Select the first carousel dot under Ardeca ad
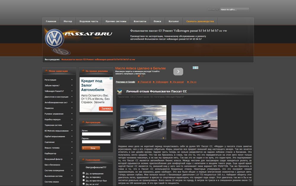Image resolution: width=296 pixels, height=186 pixels. coord(139,76)
